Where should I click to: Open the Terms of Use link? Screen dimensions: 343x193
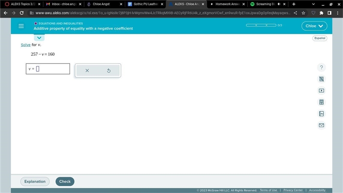pyautogui.click(x=268, y=190)
